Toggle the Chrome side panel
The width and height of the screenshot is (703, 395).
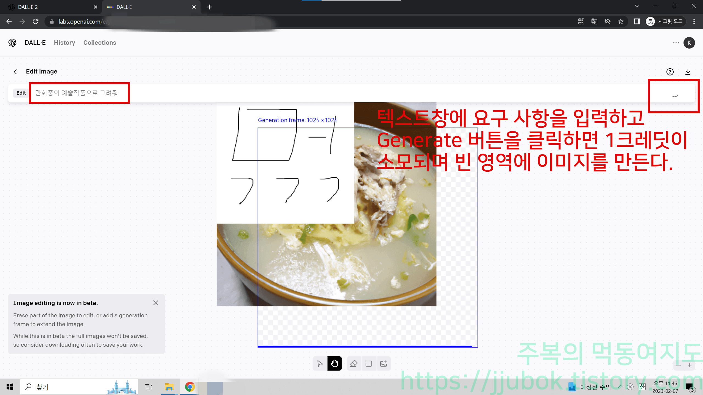[637, 21]
